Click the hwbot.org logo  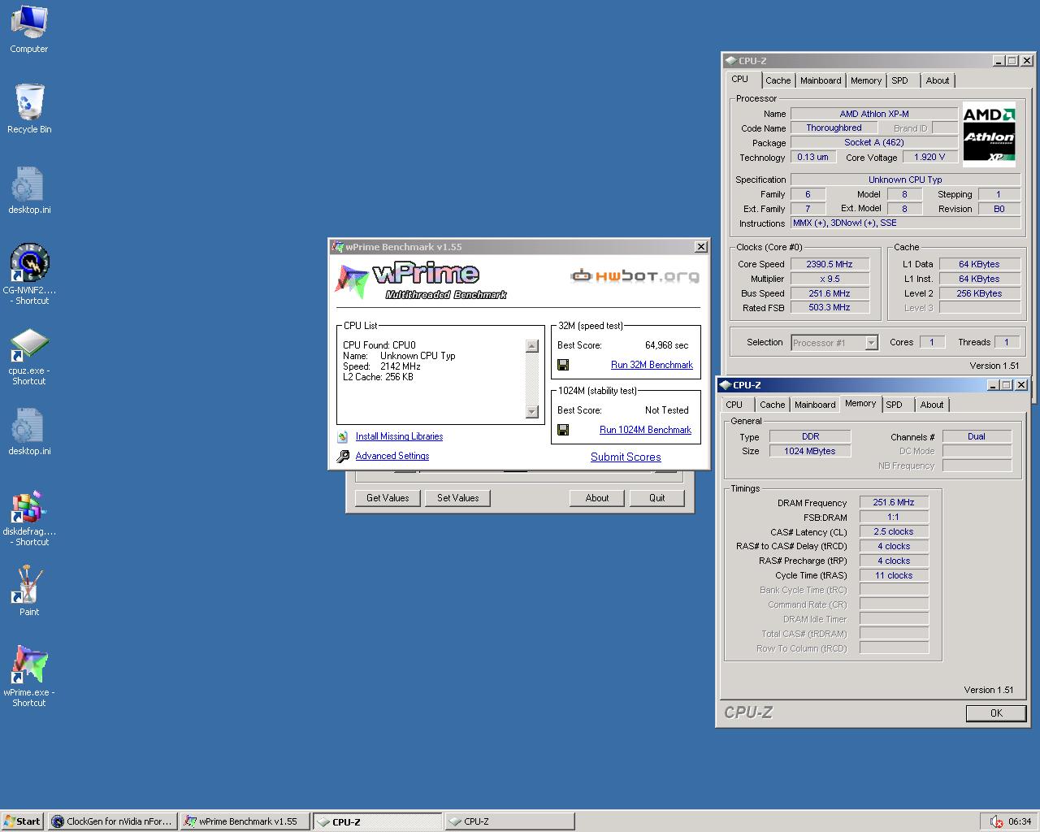click(x=634, y=276)
